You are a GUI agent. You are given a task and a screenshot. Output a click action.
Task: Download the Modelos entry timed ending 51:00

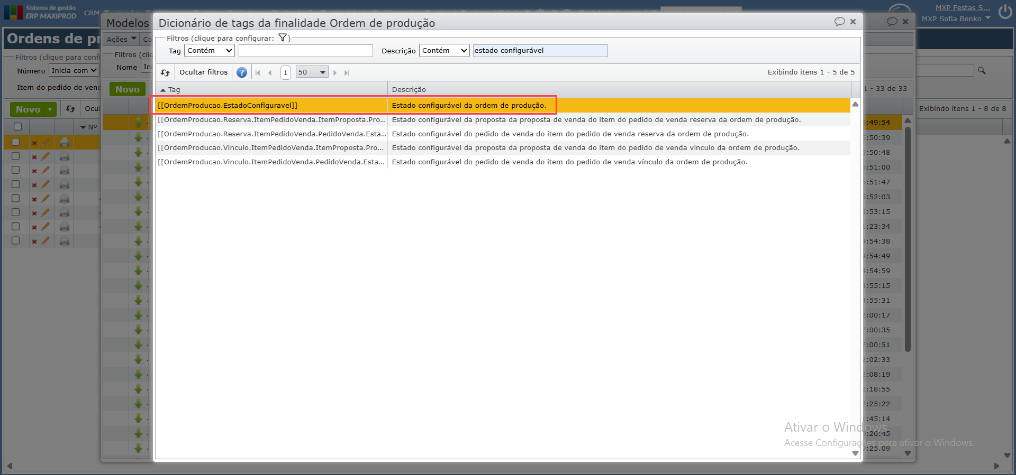coord(138,167)
